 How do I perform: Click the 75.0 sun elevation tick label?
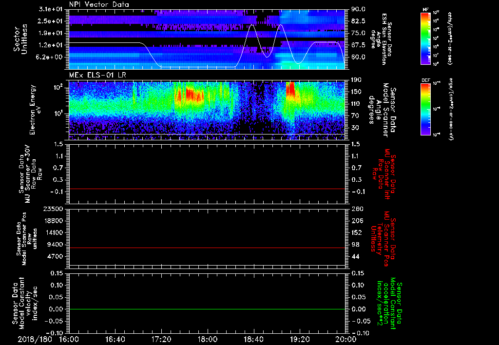coord(358,33)
